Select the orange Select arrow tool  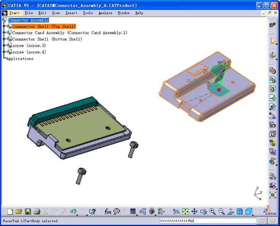tap(272, 41)
